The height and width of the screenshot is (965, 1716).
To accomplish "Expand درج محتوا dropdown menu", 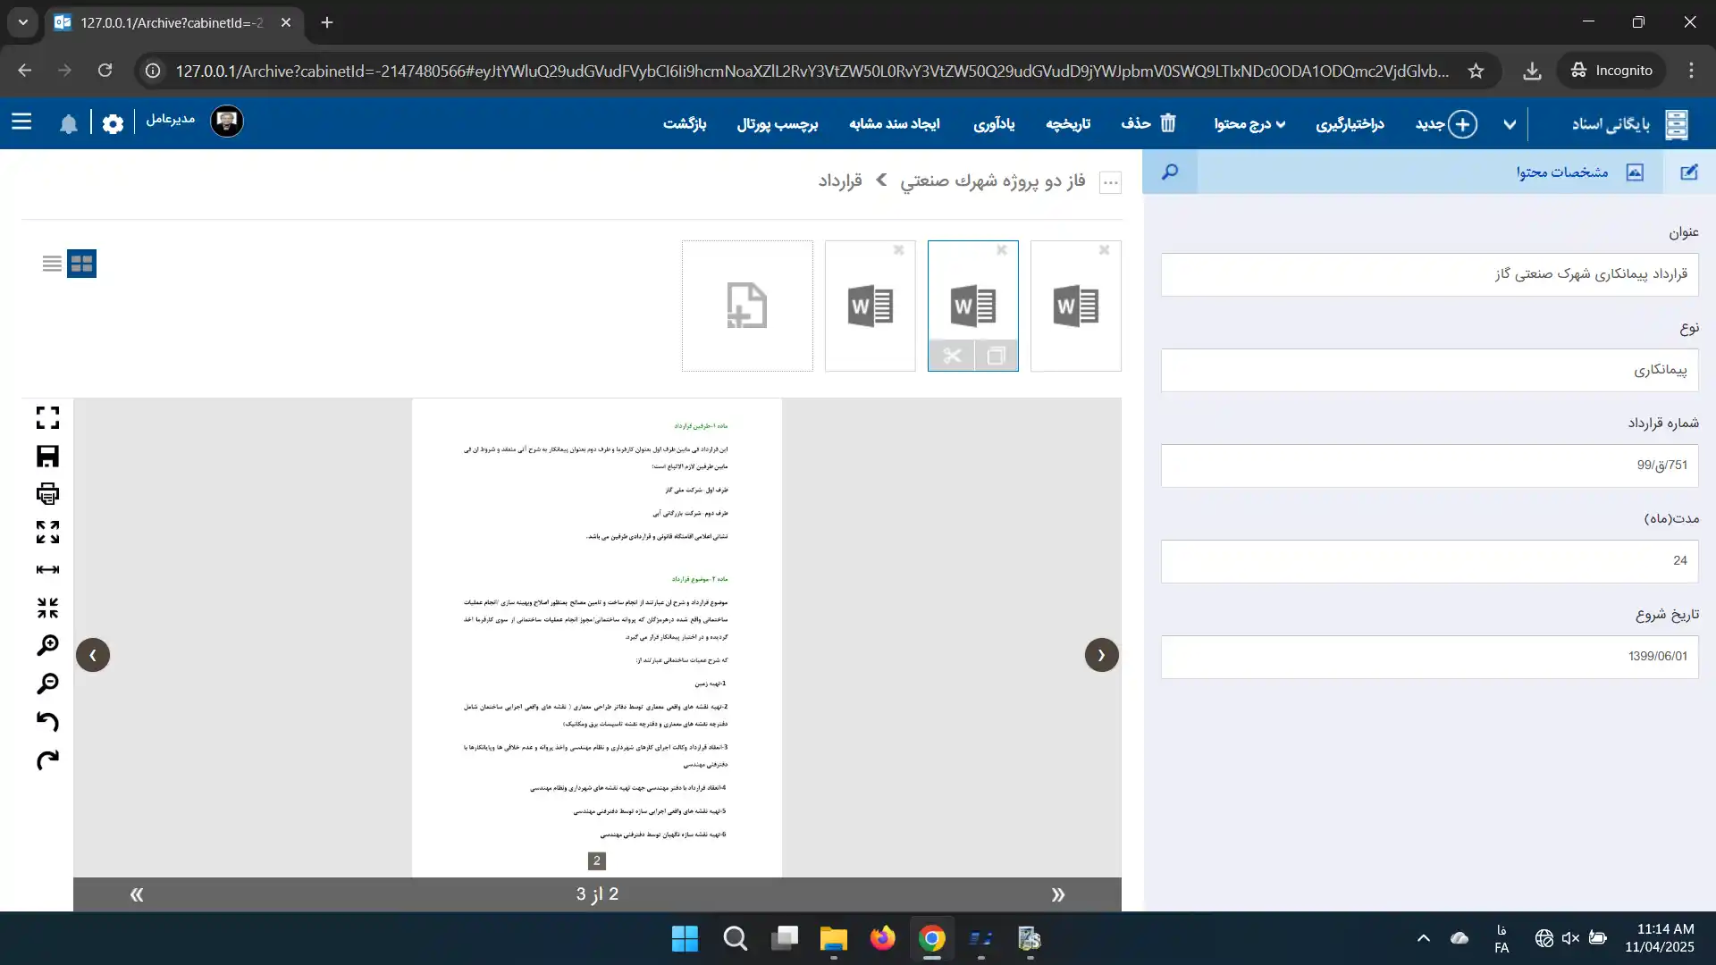I will click(x=1249, y=124).
